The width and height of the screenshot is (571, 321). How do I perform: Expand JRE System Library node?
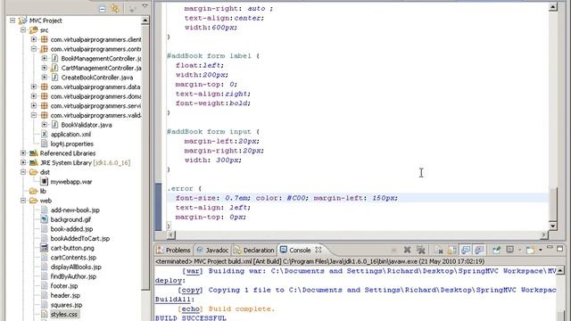point(23,162)
